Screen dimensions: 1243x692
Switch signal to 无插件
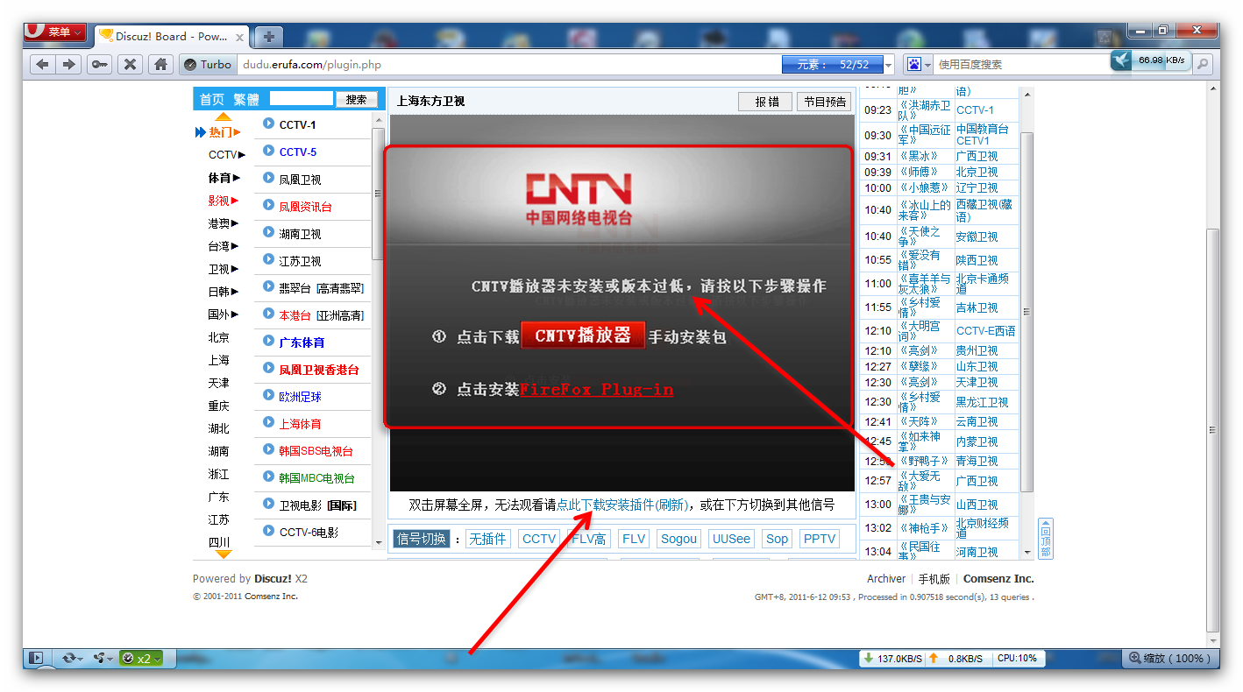488,539
